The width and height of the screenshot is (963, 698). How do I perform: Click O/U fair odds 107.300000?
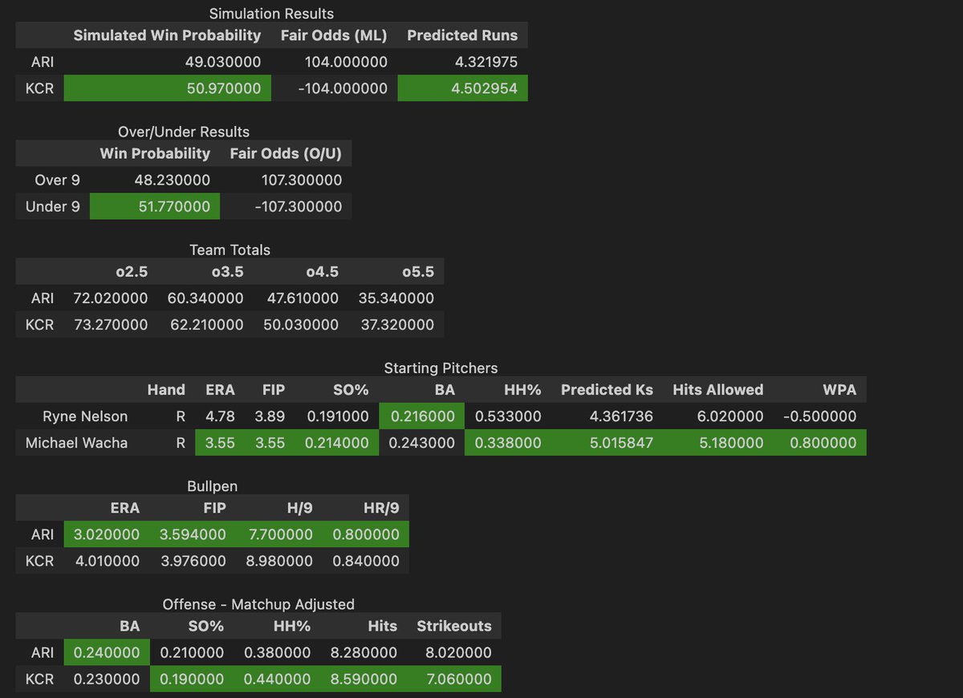302,180
